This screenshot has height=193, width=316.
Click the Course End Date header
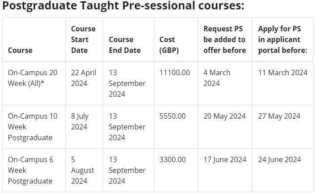(125, 45)
